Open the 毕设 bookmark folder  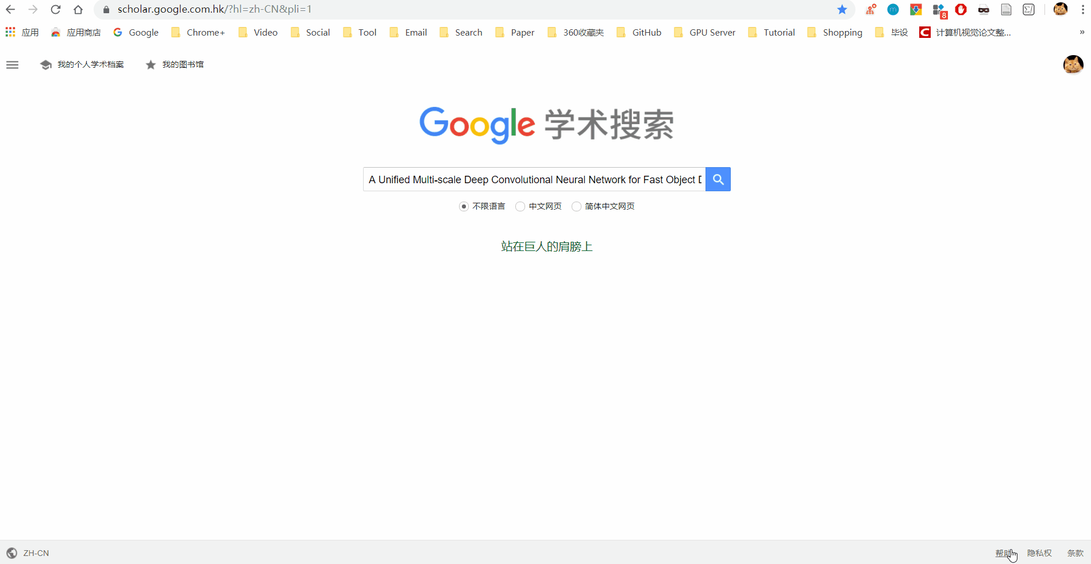tap(891, 32)
